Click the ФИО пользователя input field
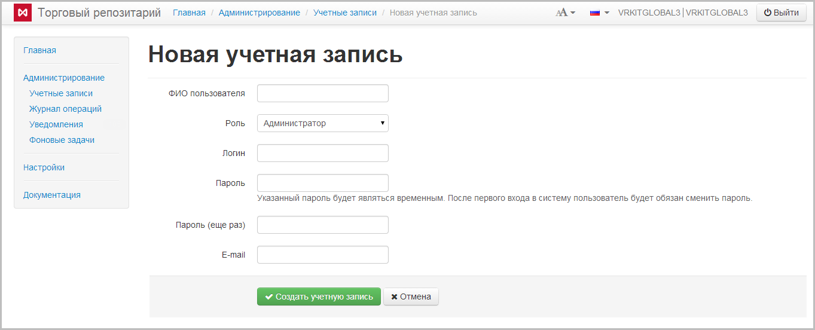 pyautogui.click(x=322, y=93)
